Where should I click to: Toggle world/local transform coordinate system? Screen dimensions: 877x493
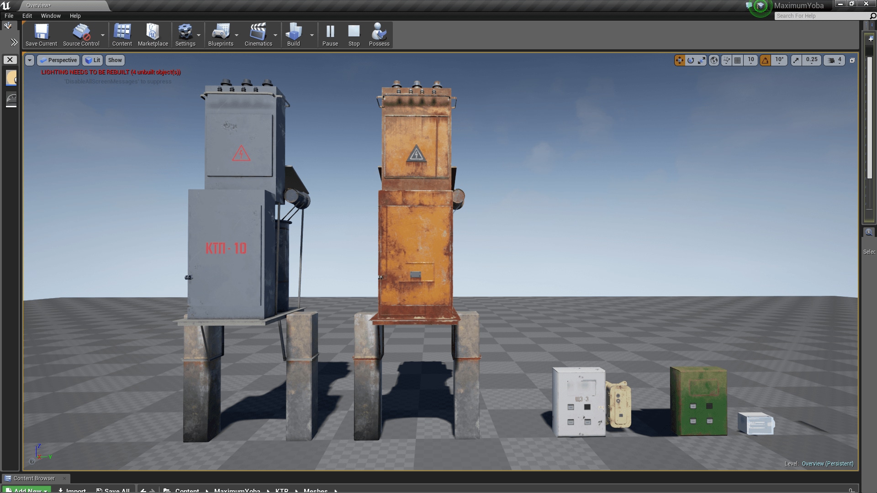click(713, 60)
